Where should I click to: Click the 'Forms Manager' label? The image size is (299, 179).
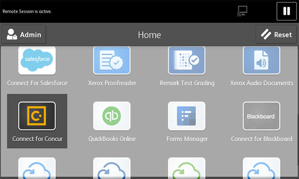click(187, 139)
